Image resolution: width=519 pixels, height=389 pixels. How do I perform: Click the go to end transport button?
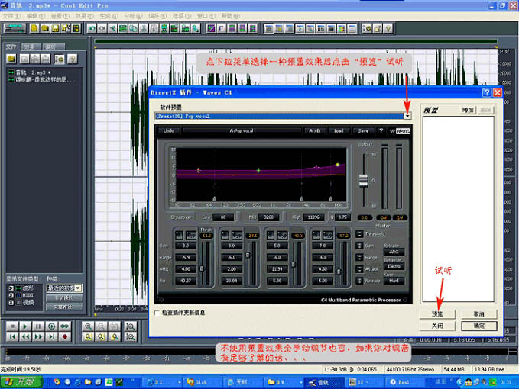pos(52,336)
